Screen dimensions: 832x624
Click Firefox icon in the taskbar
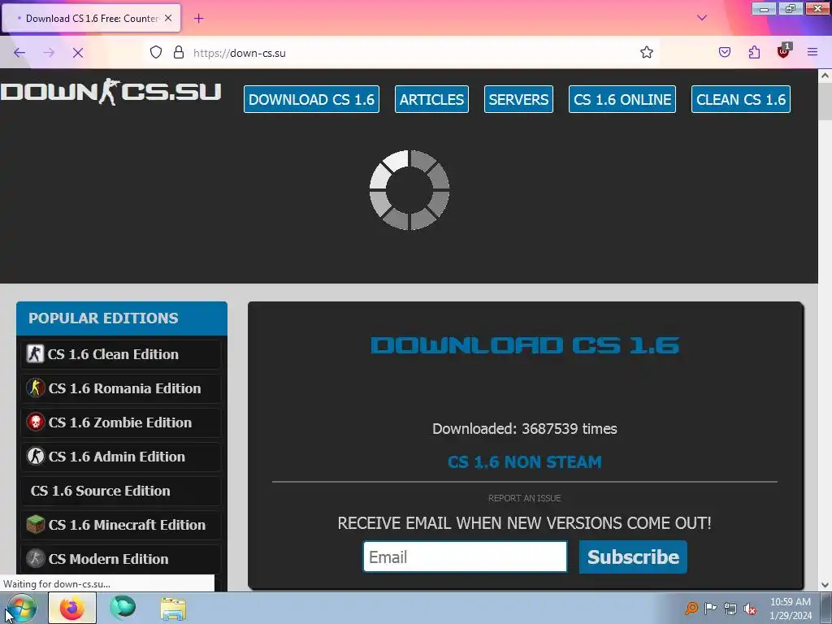click(72, 608)
